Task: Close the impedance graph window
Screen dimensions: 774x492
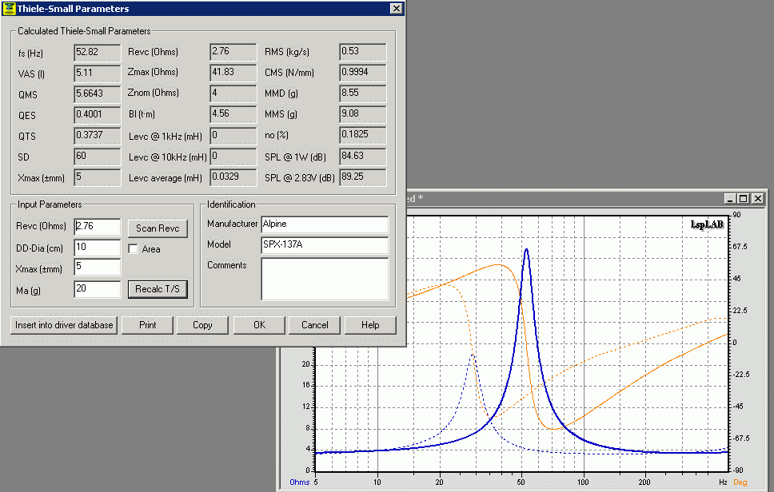Action: point(756,198)
